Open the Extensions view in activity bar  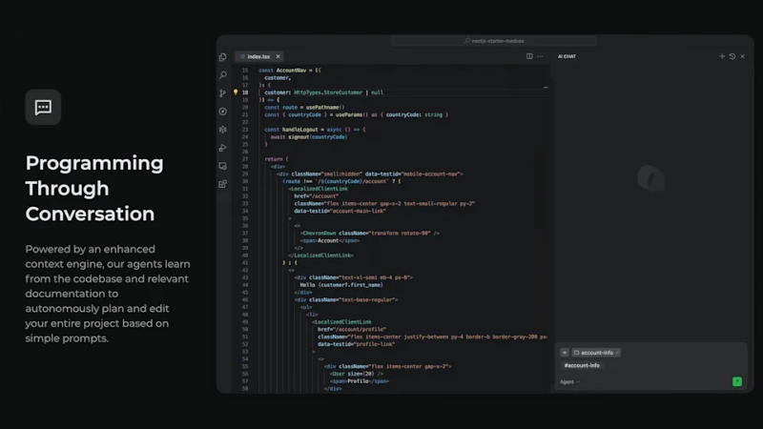222,184
